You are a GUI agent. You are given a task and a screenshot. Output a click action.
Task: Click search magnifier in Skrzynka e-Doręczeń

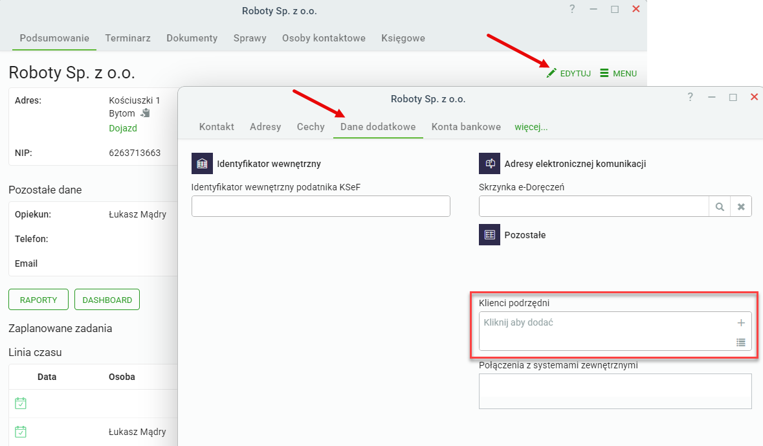pos(720,207)
